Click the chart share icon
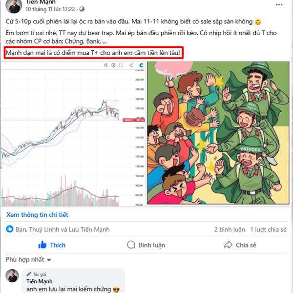Image resolution: width=293 pixels, height=293 pixels. click(131, 65)
